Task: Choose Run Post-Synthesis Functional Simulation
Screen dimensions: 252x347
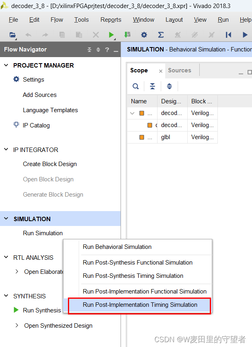Action: tap(137, 263)
